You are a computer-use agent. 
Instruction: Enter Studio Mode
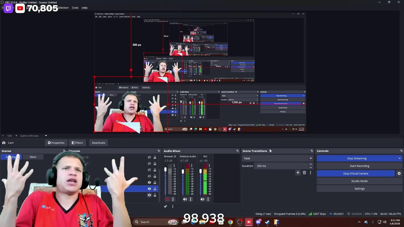[x=359, y=181]
